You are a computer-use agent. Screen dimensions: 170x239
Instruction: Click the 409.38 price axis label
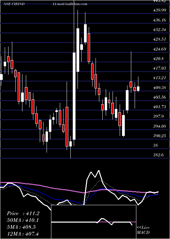pyautogui.click(x=159, y=88)
